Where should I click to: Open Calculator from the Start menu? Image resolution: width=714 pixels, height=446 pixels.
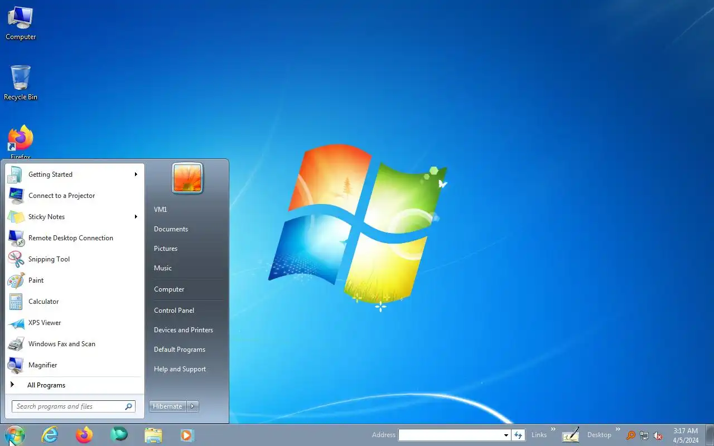click(x=75, y=302)
